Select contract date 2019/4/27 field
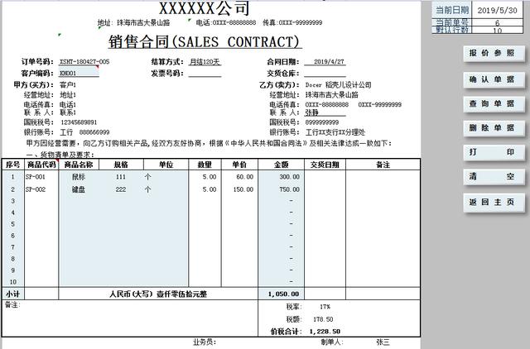This screenshot has width=530, height=349. click(x=325, y=62)
